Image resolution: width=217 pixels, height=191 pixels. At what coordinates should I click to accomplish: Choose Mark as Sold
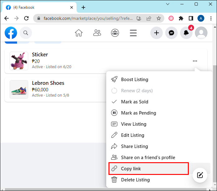[x=159, y=102]
